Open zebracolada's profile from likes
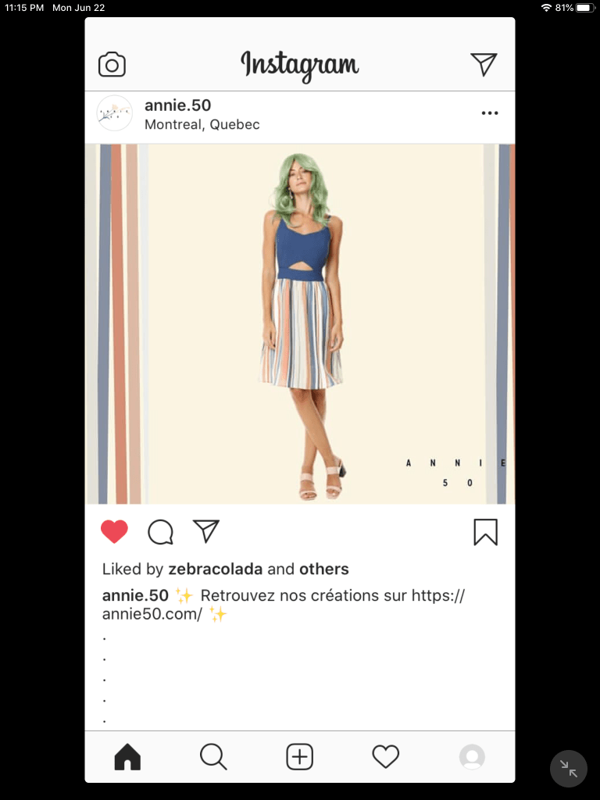600x800 pixels. (x=216, y=569)
